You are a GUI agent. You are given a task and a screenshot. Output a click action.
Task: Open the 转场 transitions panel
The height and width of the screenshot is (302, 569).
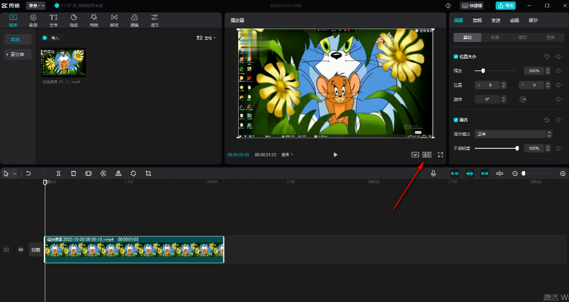[x=114, y=20]
